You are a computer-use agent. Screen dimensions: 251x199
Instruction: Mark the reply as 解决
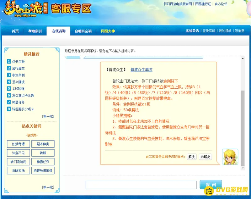192,157
